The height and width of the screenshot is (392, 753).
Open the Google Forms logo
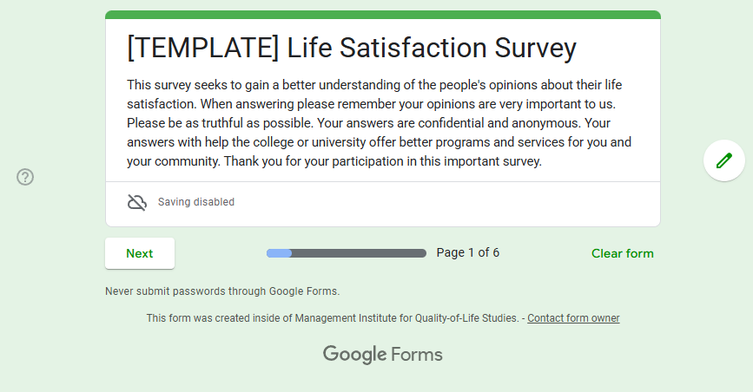[382, 354]
